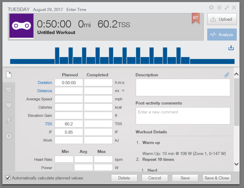244x188 pixels.
Task: Click the purple bike chain workout icon
Action: pyautogui.click(x=21, y=26)
